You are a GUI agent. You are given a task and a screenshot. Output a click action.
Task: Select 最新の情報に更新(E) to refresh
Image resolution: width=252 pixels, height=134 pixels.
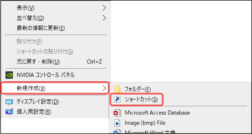click(x=41, y=28)
